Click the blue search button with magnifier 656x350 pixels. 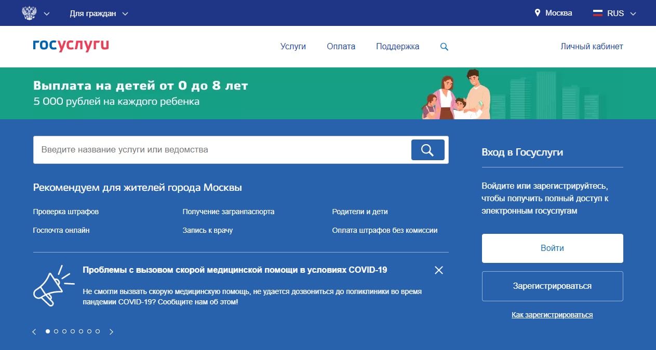click(427, 150)
